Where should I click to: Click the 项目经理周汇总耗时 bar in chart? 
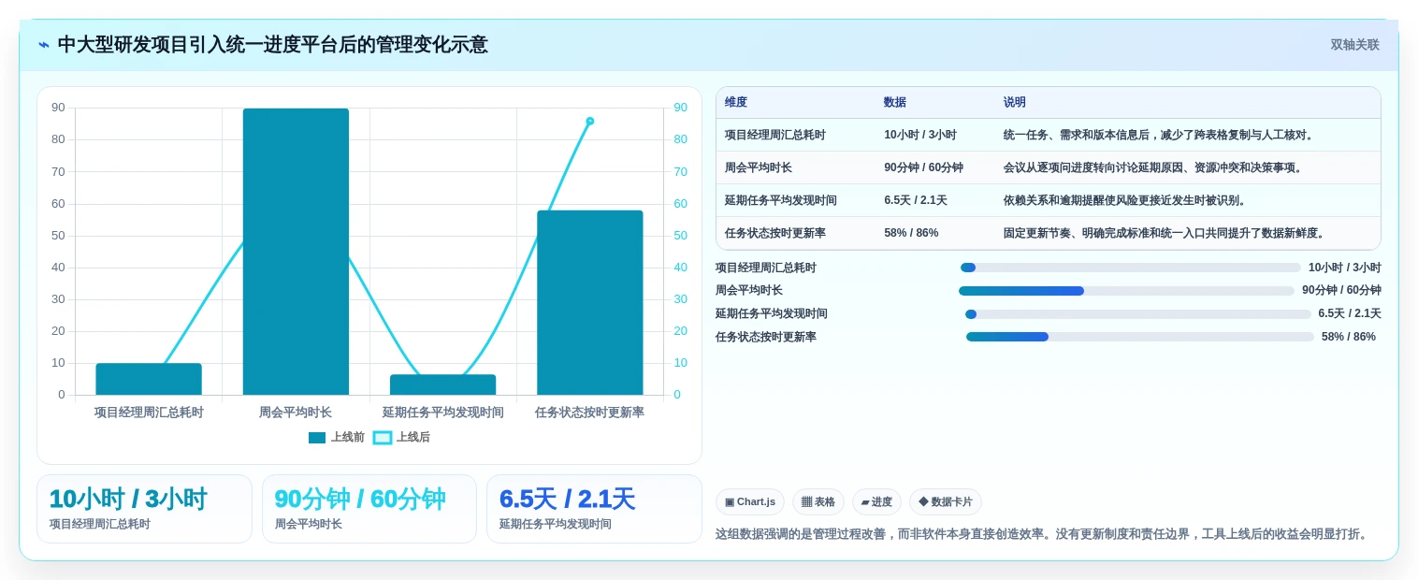(149, 379)
